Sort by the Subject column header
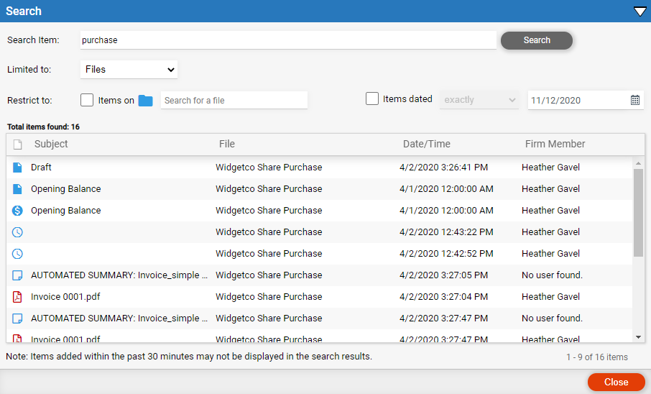The width and height of the screenshot is (651, 394). click(51, 145)
